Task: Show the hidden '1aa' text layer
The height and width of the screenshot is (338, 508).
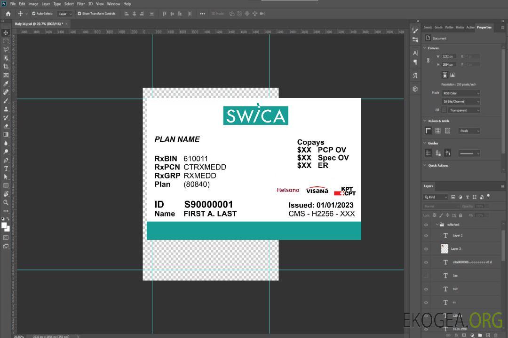Action: click(426, 276)
